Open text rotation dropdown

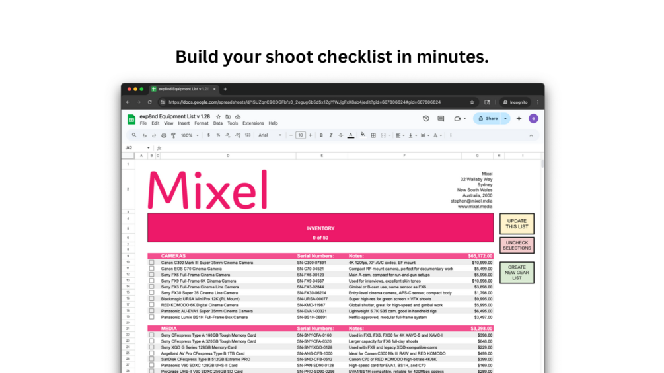click(438, 135)
